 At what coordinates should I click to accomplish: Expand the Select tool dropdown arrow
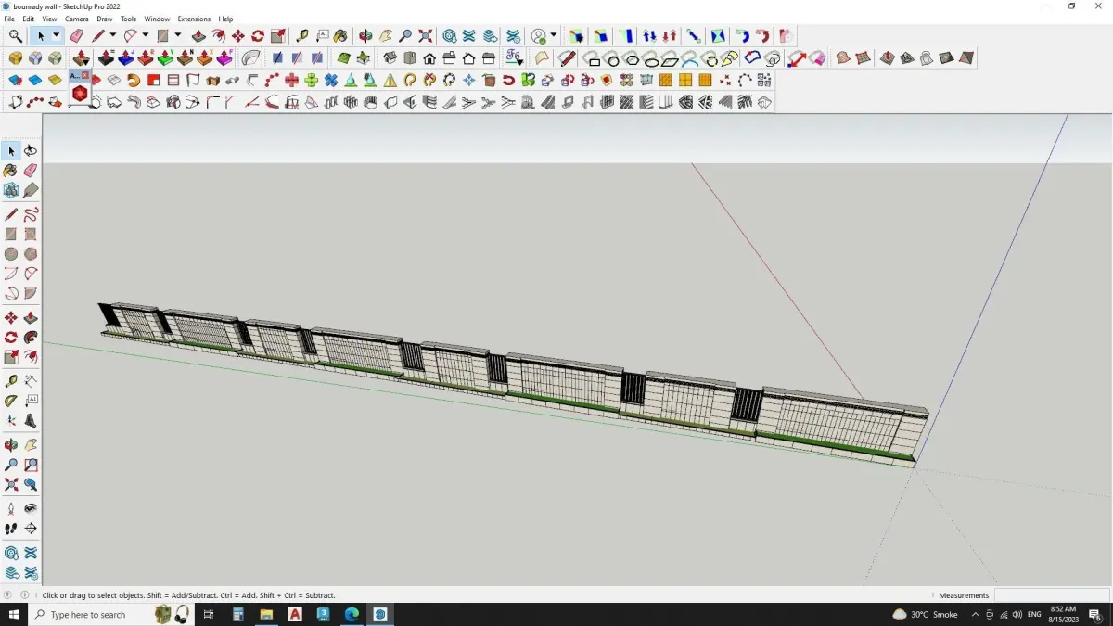click(x=56, y=36)
